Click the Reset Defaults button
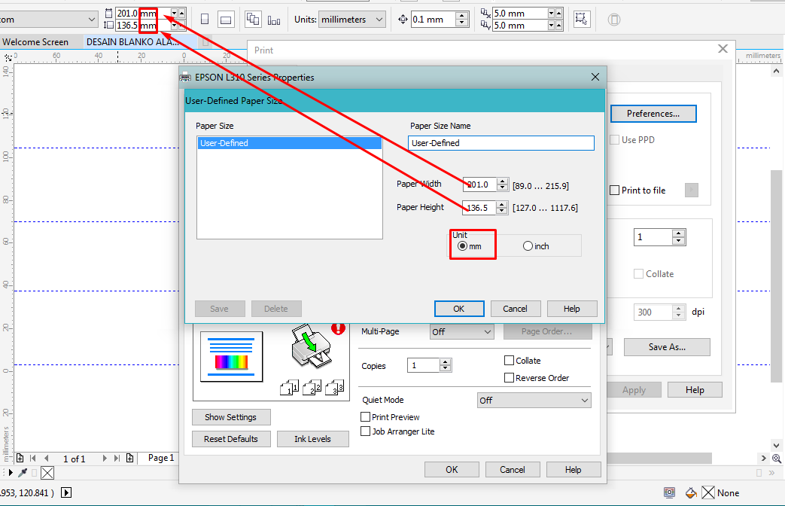Screen dimensions: 785x506 (231, 439)
